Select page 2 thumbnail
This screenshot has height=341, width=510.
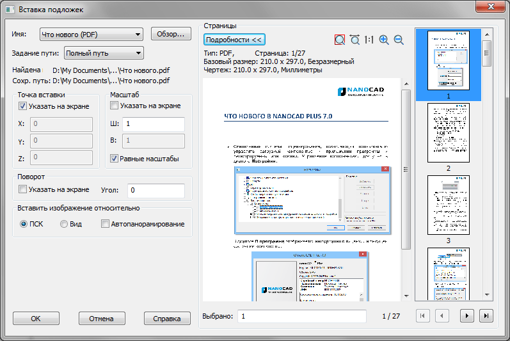448,132
